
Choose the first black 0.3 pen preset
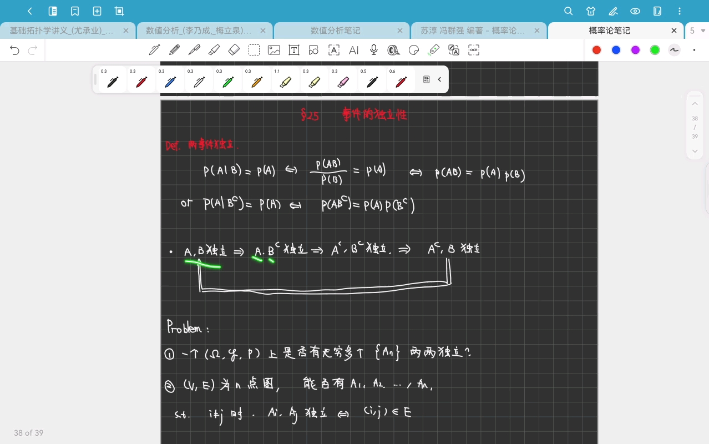pos(112,79)
